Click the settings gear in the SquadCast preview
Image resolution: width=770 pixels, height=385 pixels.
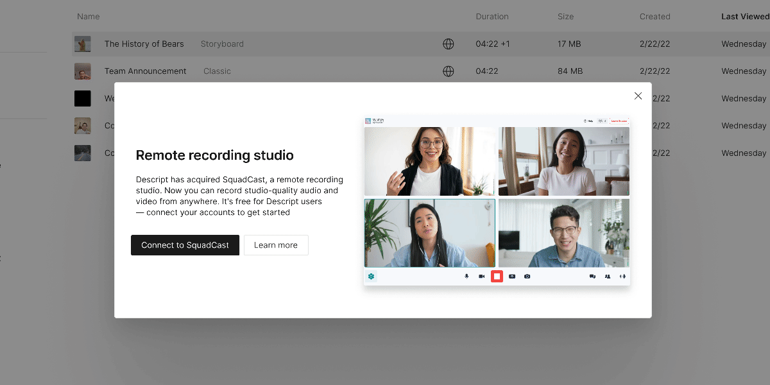click(371, 277)
